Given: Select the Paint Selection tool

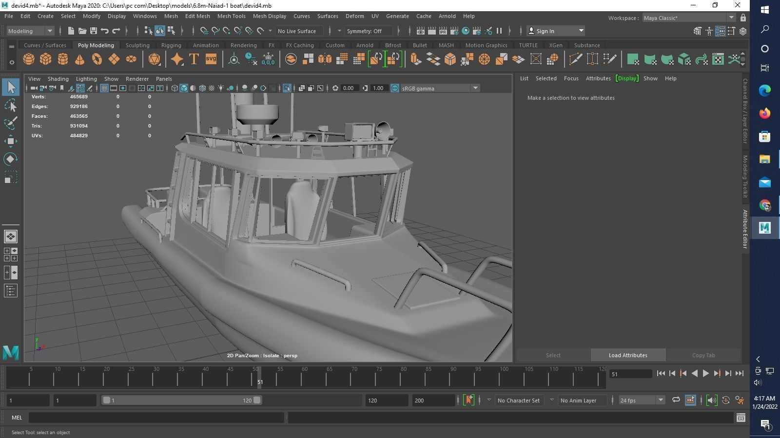Looking at the screenshot, I should click(x=11, y=123).
